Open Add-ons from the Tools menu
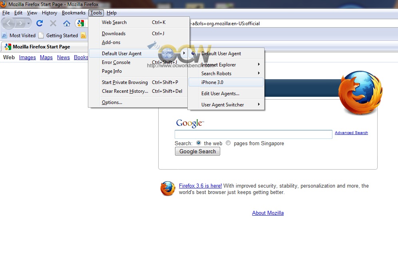The image size is (398, 268). click(139, 42)
